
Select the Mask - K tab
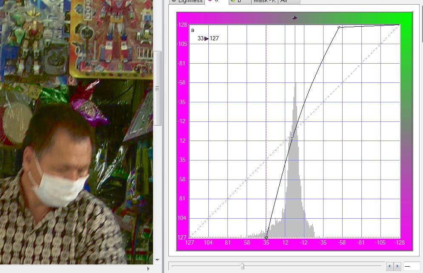tap(264, 1)
